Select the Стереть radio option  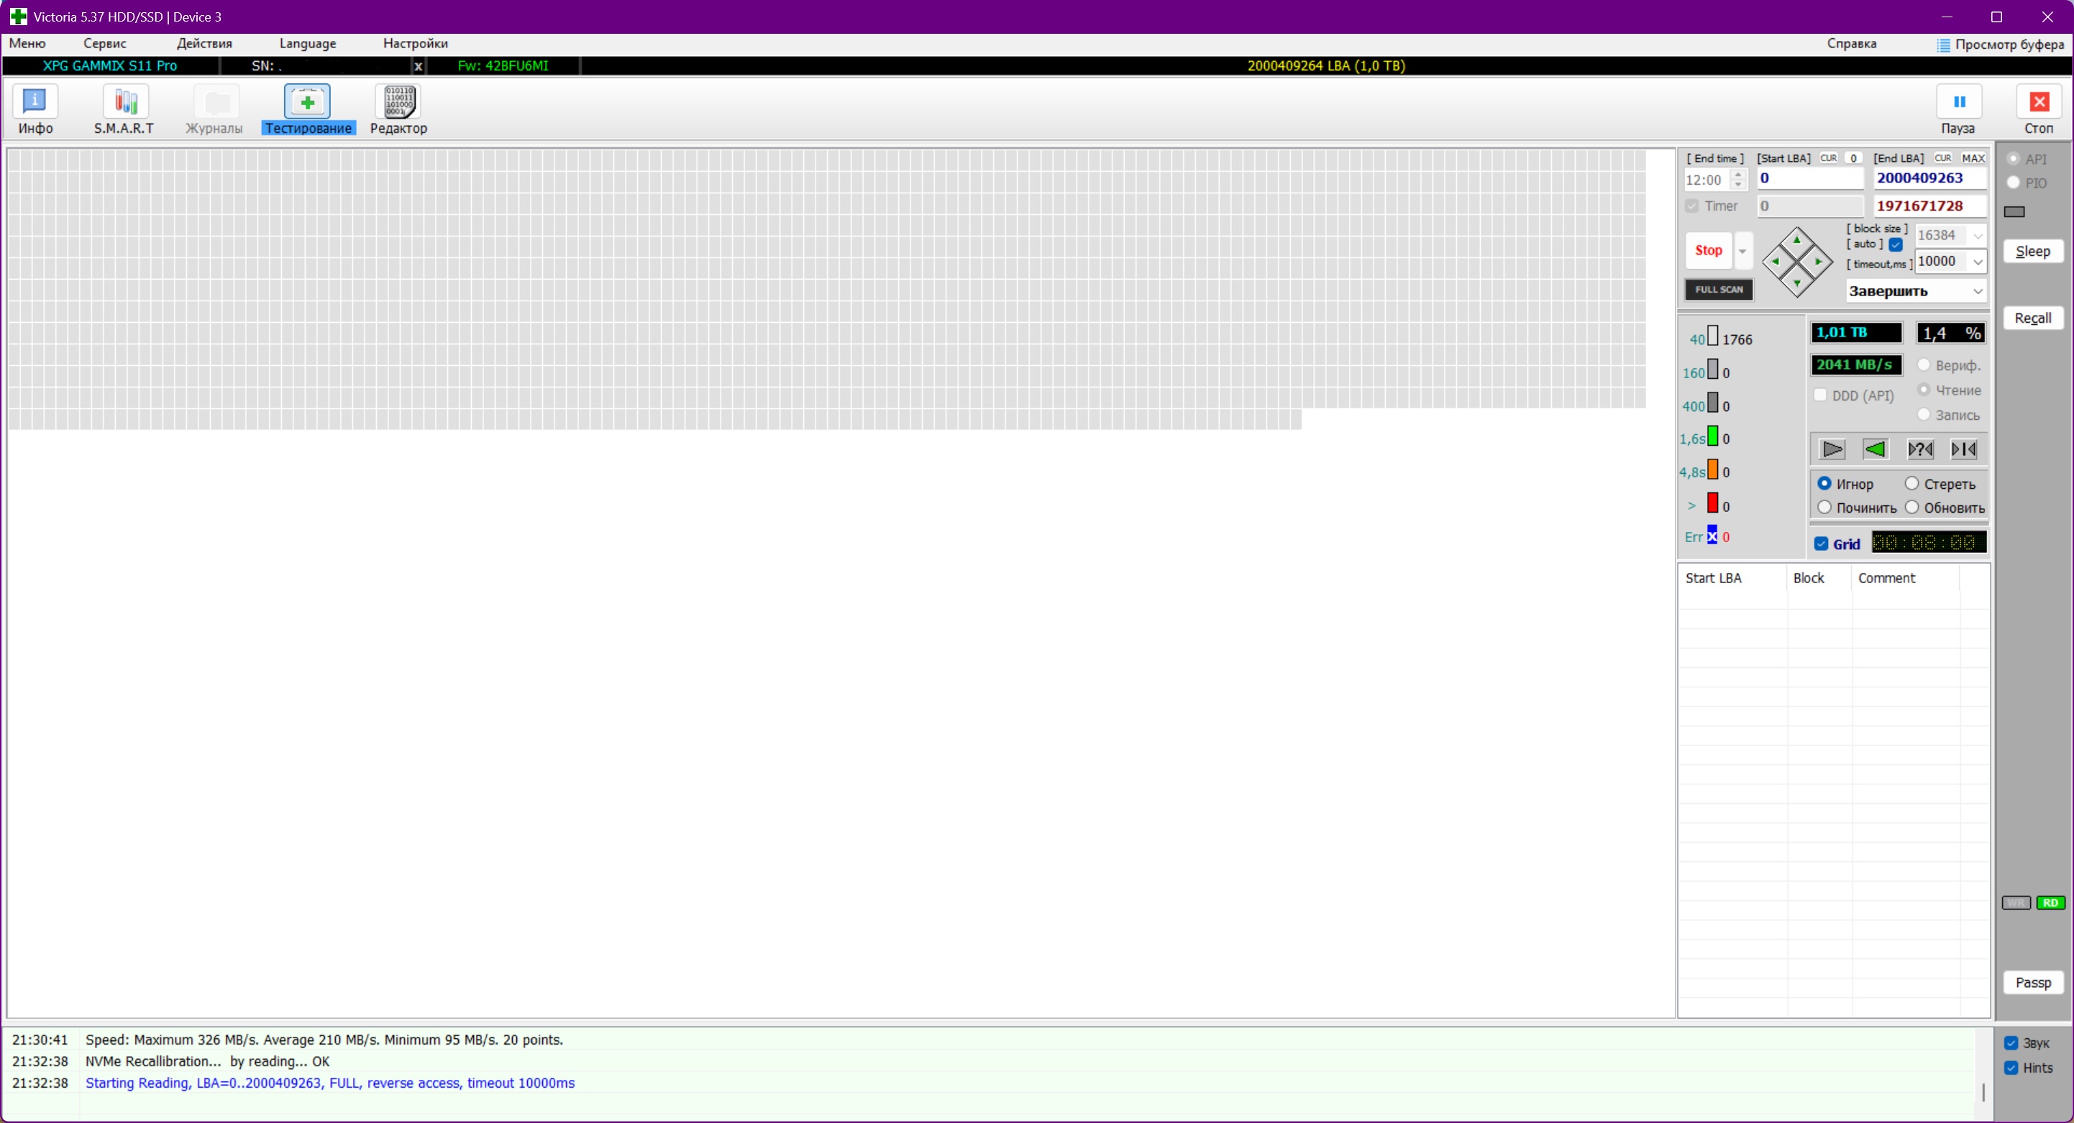1912,484
